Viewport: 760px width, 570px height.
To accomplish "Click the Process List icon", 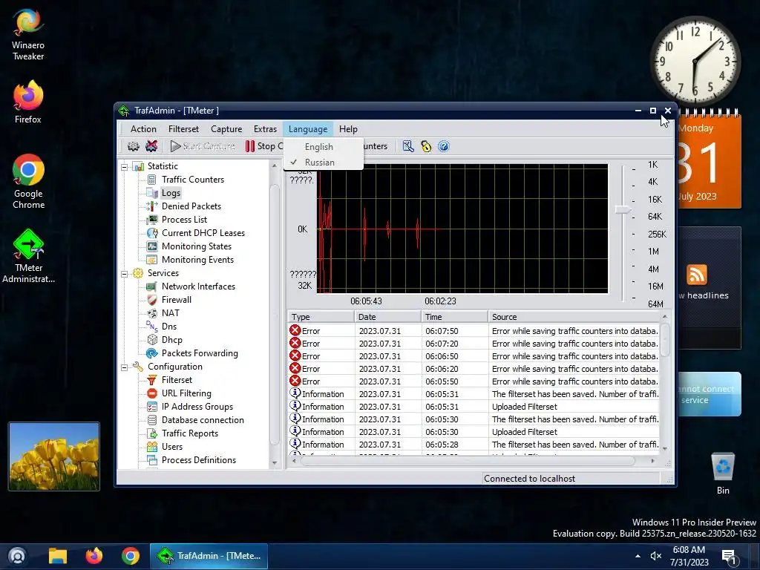I will (152, 220).
